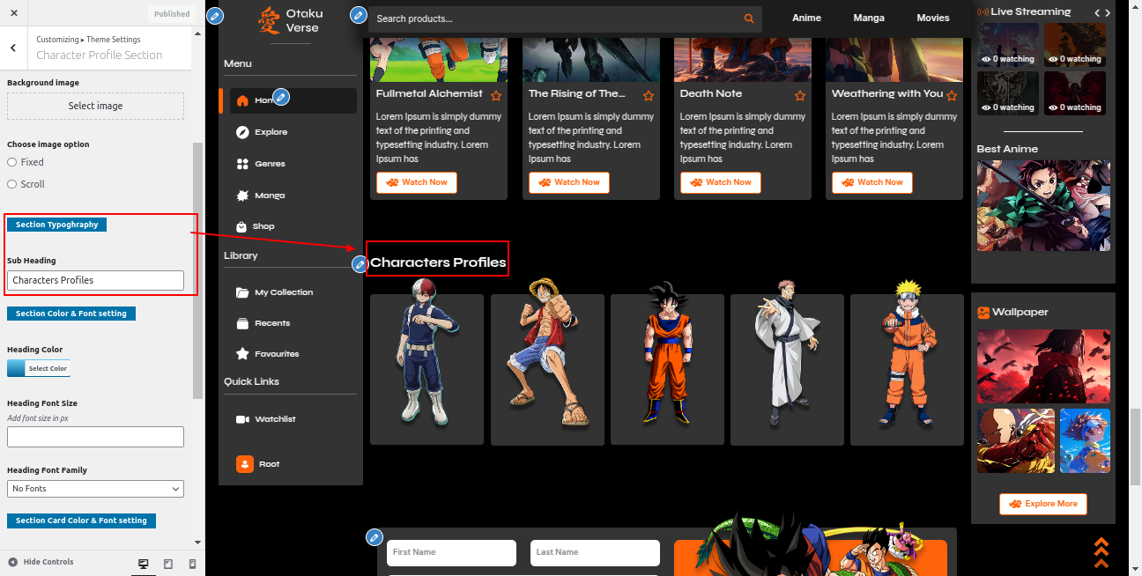Open the Heading Font Family dropdown
The width and height of the screenshot is (1142, 576).
point(95,489)
